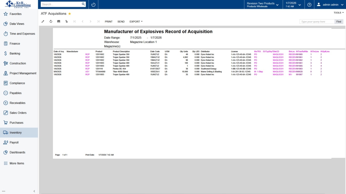Click the 'Type your query here' field
The height and width of the screenshot is (194, 346).
pyautogui.click(x=317, y=21)
